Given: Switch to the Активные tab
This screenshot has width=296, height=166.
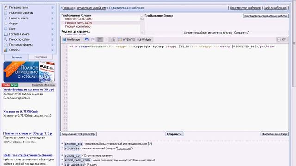Looking at the screenshot, I should click(17, 57).
